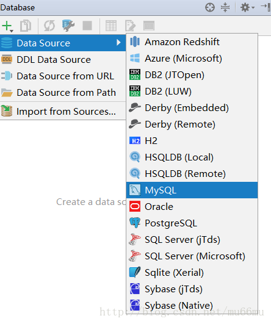Choose Sybase (jTds) entry
Image resolution: width=271 pixels, height=324 pixels.
192,289
